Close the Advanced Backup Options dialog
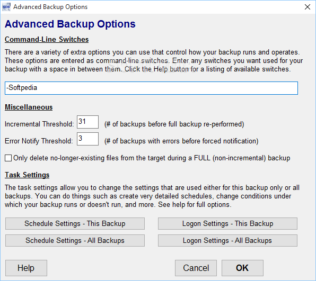The width and height of the screenshot is (316, 281). click(x=308, y=7)
